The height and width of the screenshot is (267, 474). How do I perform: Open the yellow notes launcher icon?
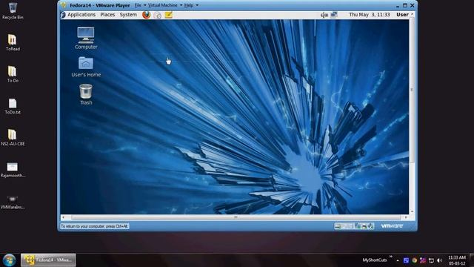(168, 15)
